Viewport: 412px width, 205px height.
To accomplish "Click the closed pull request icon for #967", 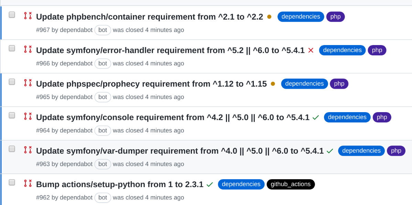I will (28, 15).
